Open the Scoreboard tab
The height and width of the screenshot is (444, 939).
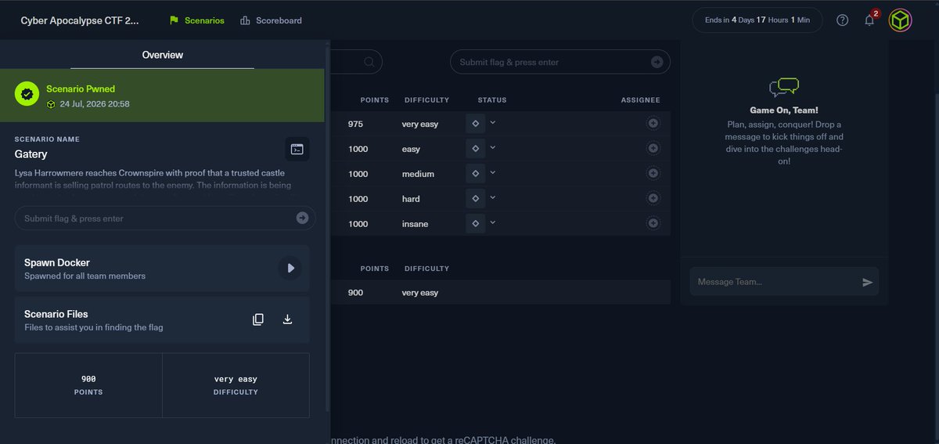(271, 20)
